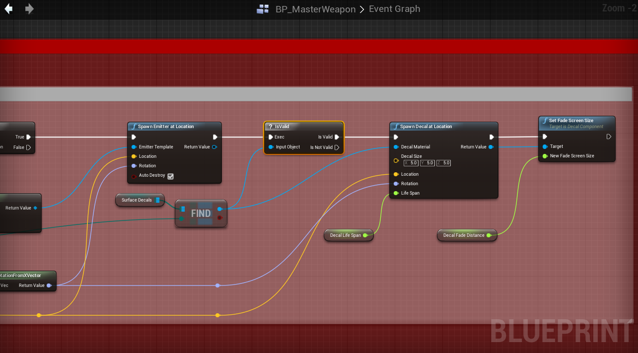Screen dimensions: 638x353
Task: Click the Decal Size Y input field
Action: [x=427, y=163]
